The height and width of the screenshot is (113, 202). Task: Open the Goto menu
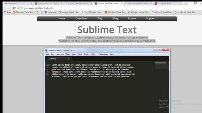coord(80,54)
